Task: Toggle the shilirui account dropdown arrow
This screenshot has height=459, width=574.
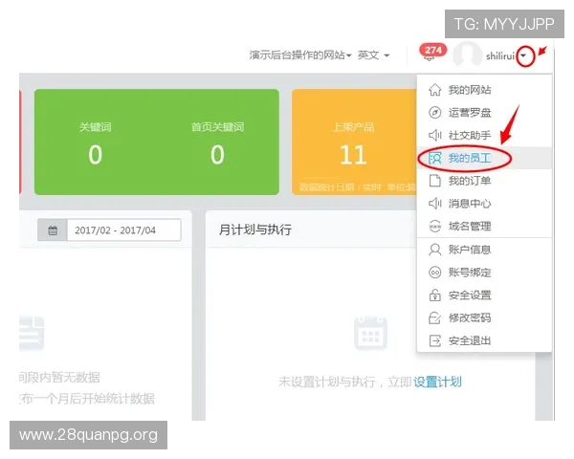Action: (524, 55)
